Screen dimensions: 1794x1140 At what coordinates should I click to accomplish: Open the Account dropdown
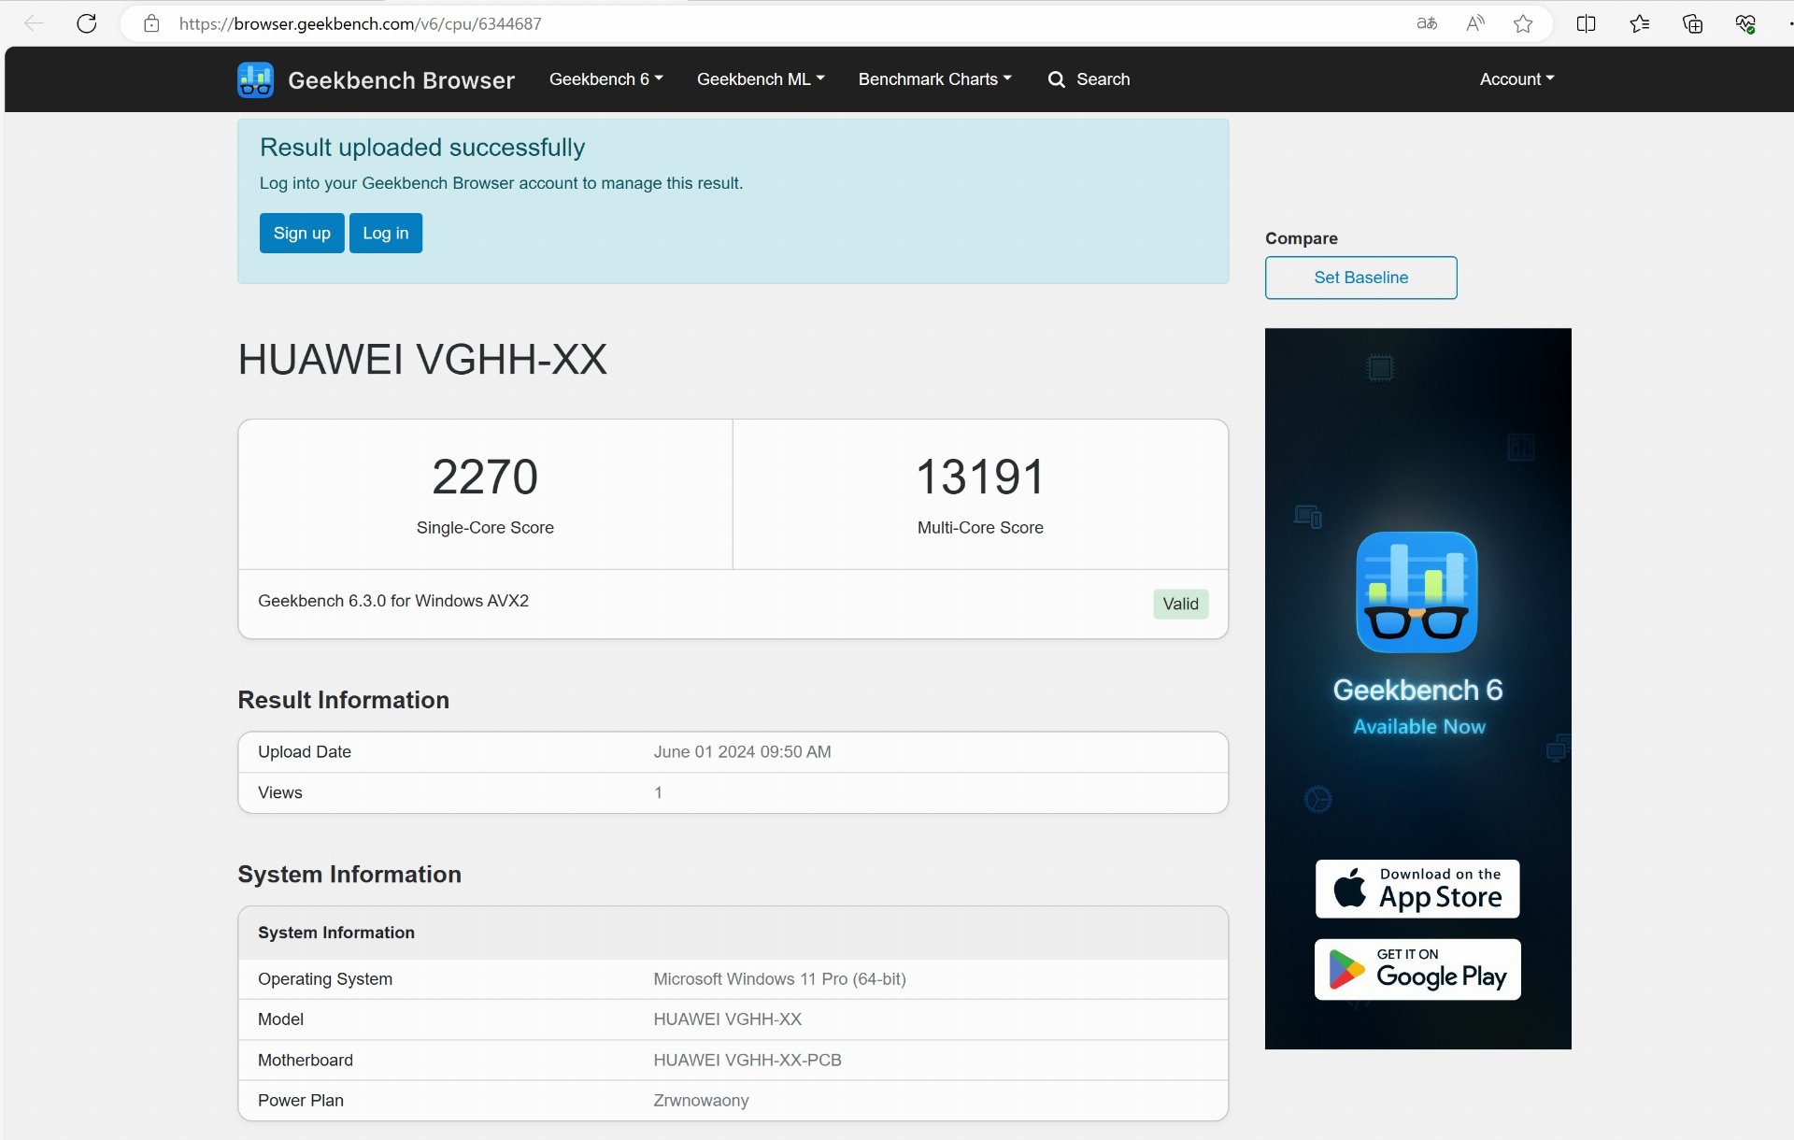click(1516, 79)
